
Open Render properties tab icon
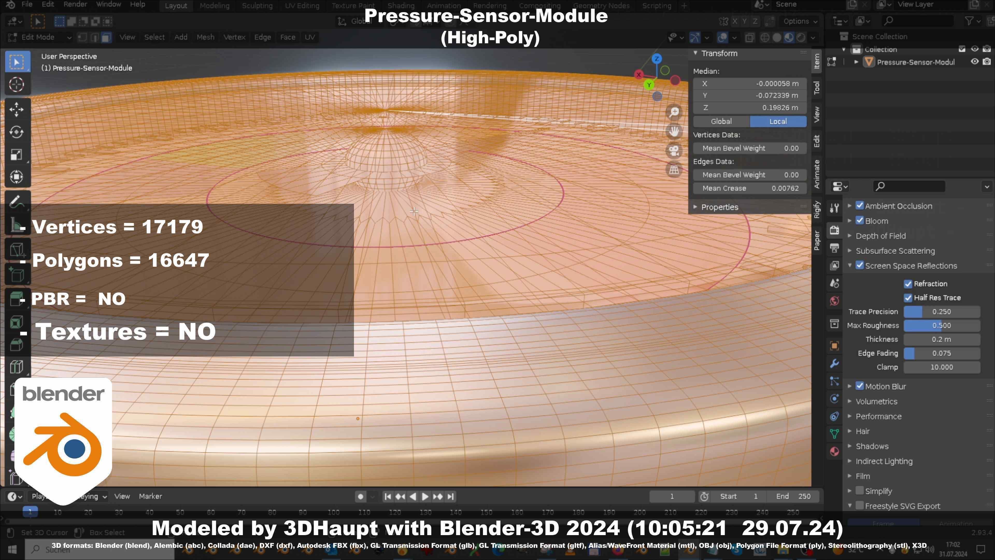[834, 230]
